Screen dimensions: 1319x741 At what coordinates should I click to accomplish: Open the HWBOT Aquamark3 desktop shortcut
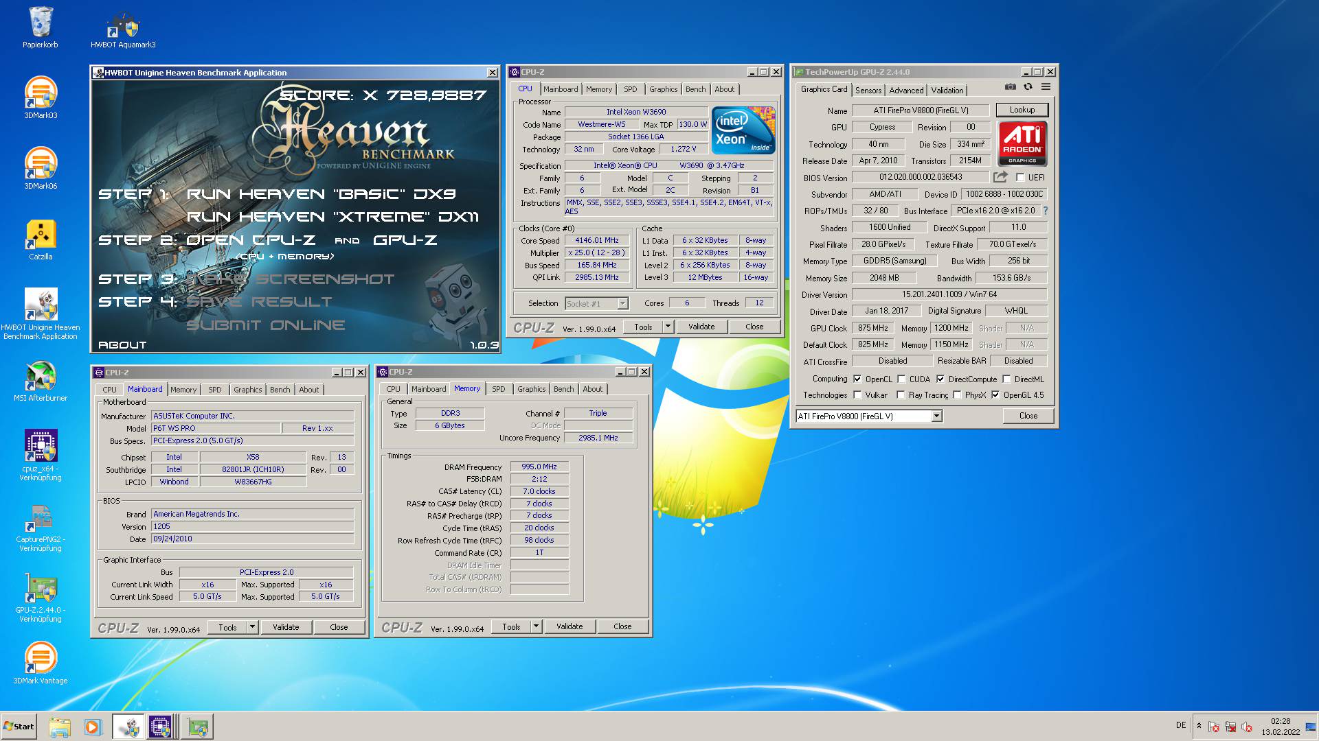123,30
